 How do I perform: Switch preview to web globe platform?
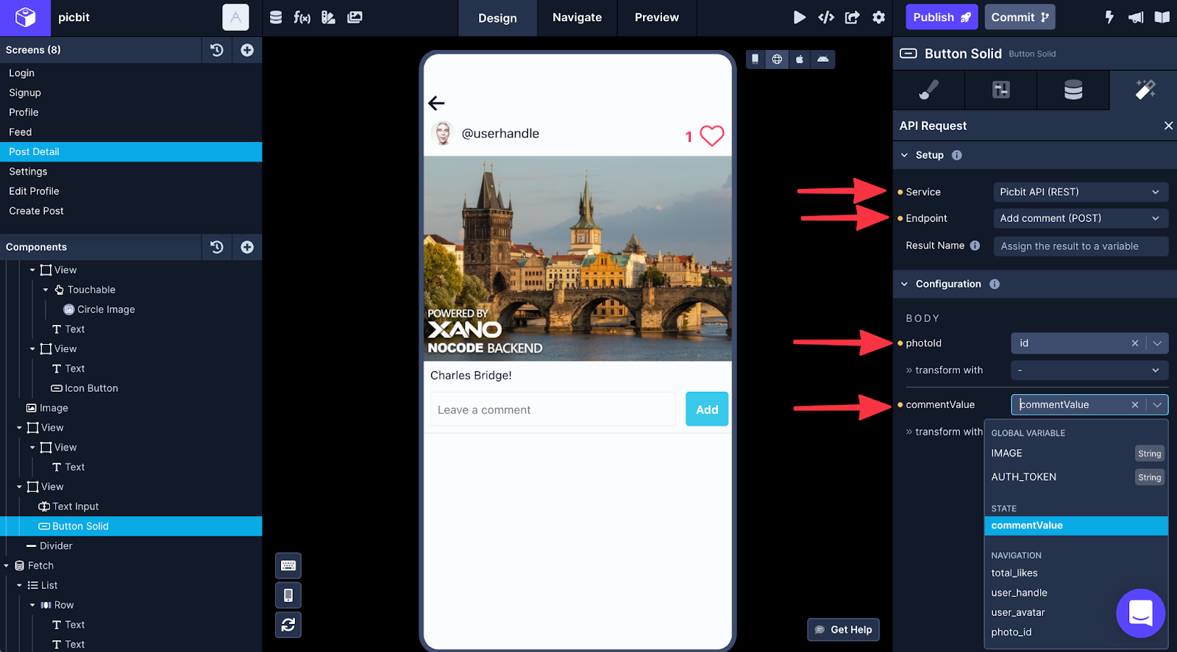777,60
